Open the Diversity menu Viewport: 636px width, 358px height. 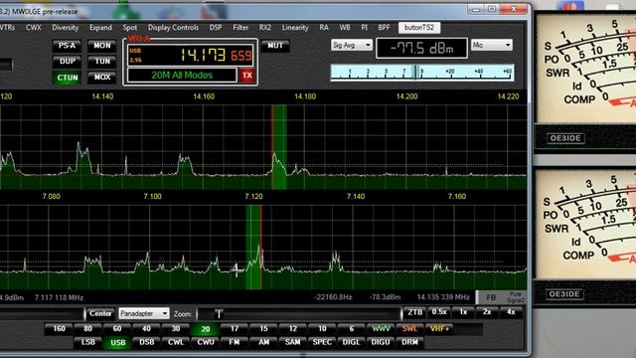[65, 28]
